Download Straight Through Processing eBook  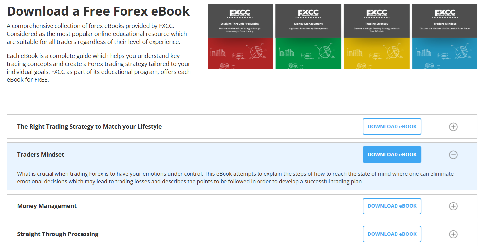tap(392, 234)
